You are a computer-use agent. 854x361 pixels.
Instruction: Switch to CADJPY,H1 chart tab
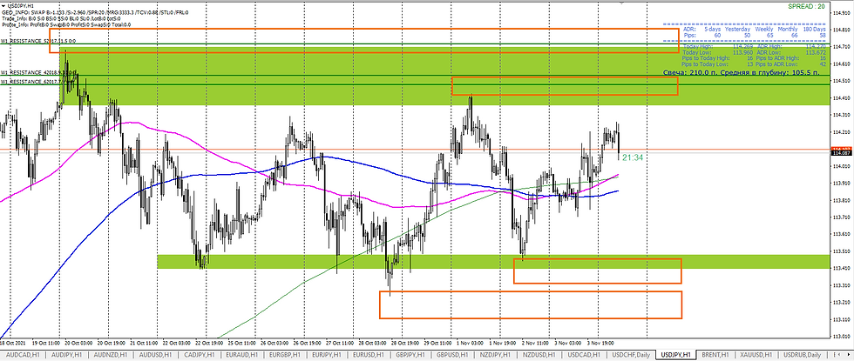(x=201, y=355)
